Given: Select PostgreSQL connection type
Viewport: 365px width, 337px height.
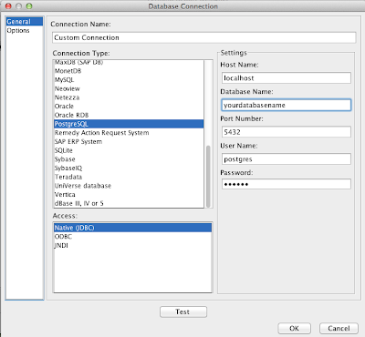Looking at the screenshot, I should click(129, 124).
